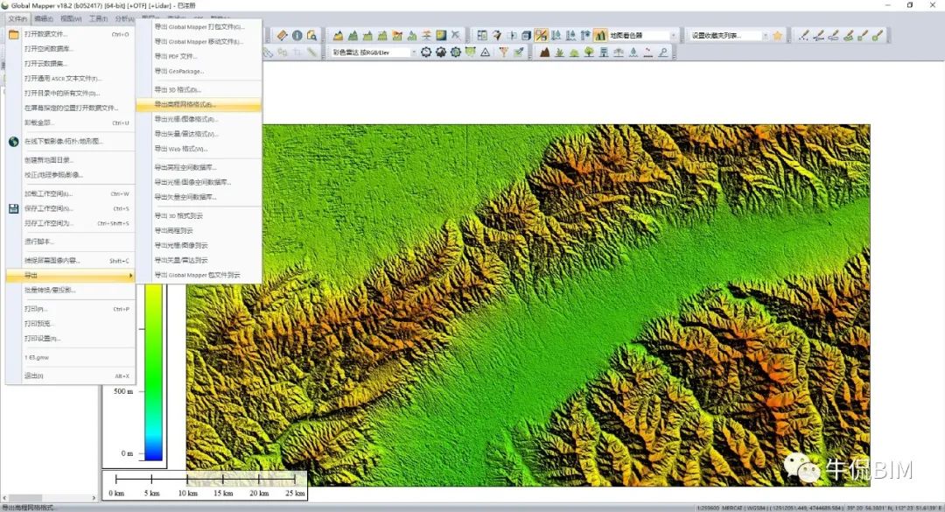The height and width of the screenshot is (512, 945).
Task: Click the horizontal scrollbar at bottom left
Action: pos(49,498)
